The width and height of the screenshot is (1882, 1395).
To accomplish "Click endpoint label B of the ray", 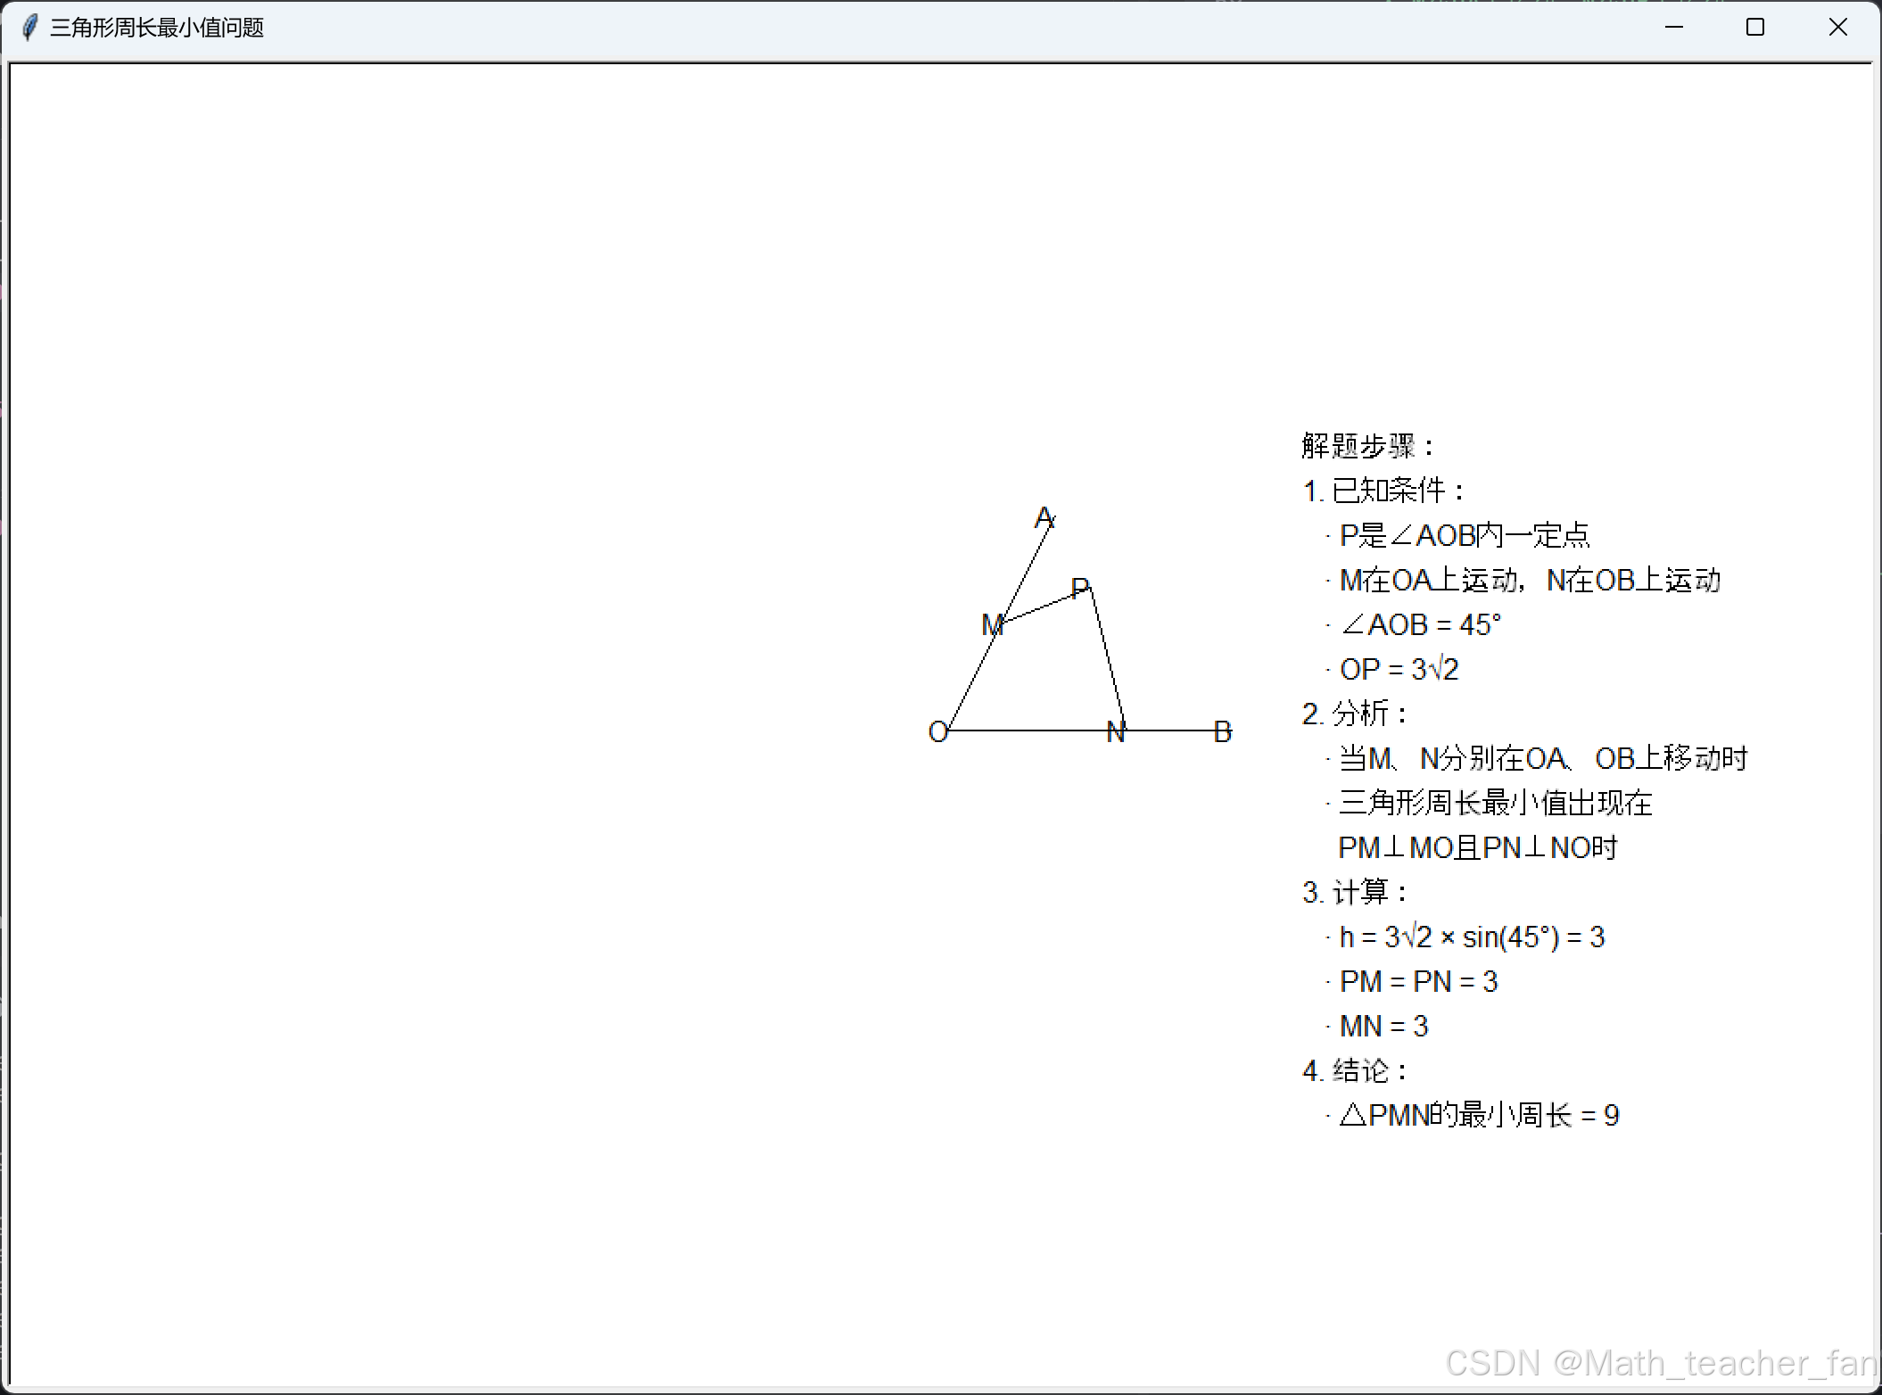I will (1223, 732).
